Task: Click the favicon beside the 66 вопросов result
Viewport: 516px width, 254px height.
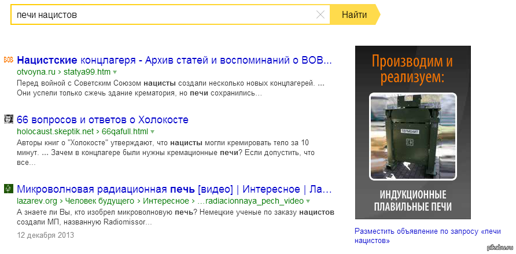Action: click(9, 120)
